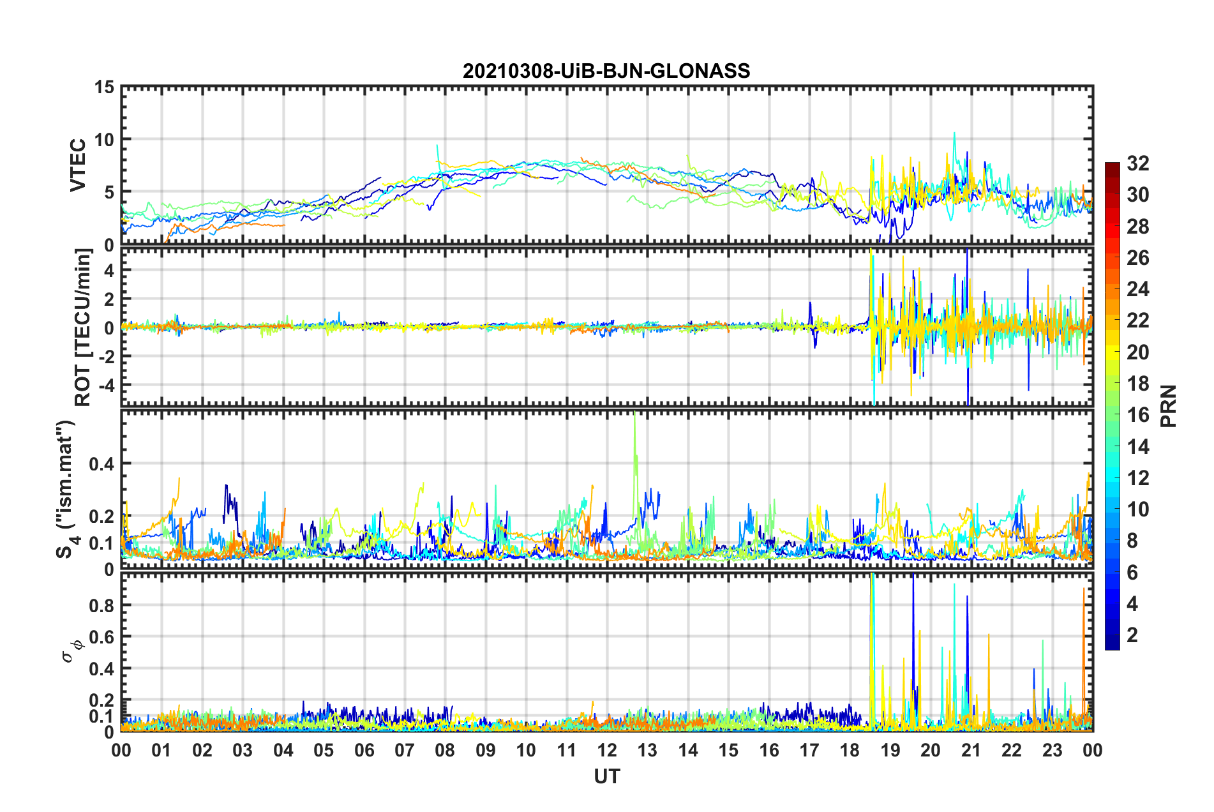Image resolution: width=1214 pixels, height=812 pixels.
Task: Select the VTEC y-axis label
Action: [x=77, y=165]
